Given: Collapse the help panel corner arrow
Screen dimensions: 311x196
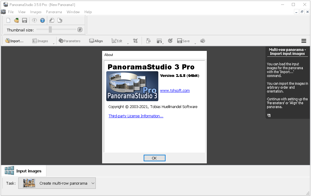Looking at the screenshot, I should point(269,116).
